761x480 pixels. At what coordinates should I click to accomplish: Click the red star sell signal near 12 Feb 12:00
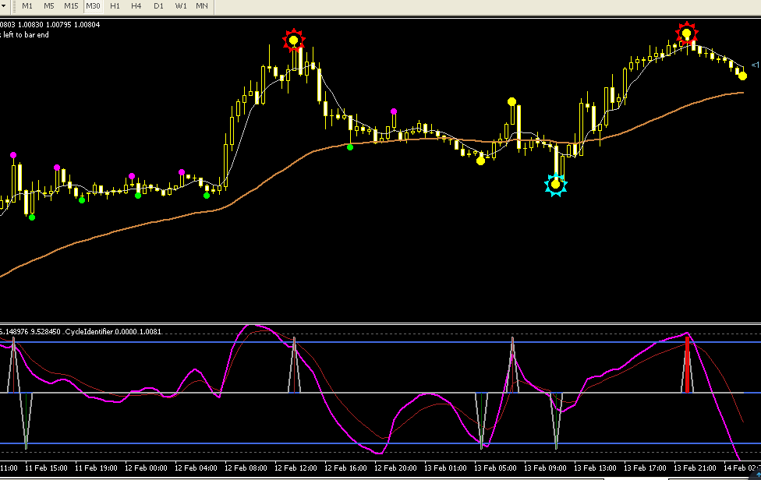[x=294, y=41]
